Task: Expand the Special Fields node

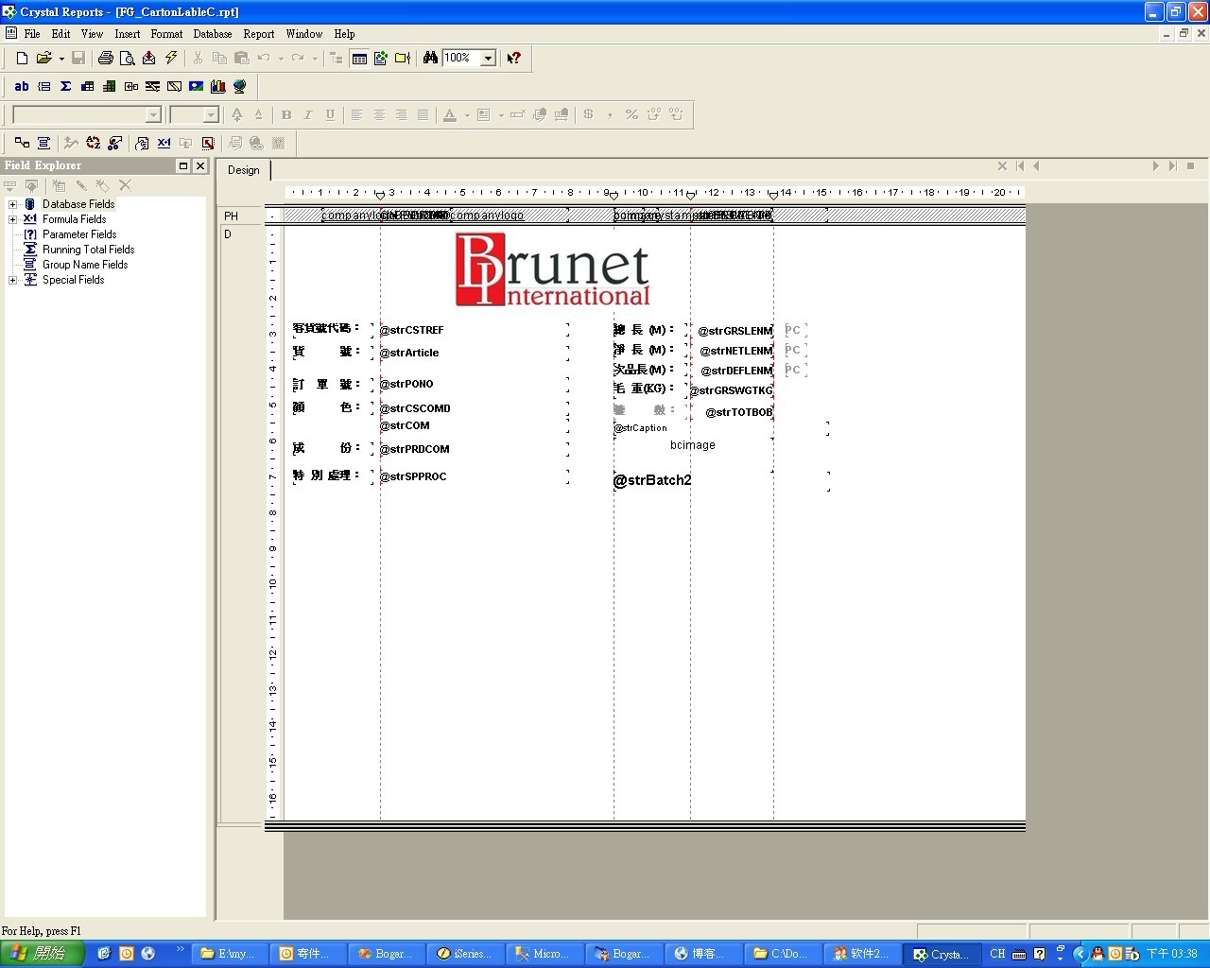Action: tap(12, 280)
